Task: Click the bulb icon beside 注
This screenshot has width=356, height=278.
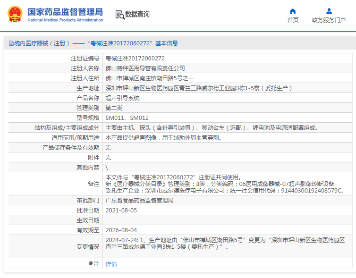Action: [91, 263]
